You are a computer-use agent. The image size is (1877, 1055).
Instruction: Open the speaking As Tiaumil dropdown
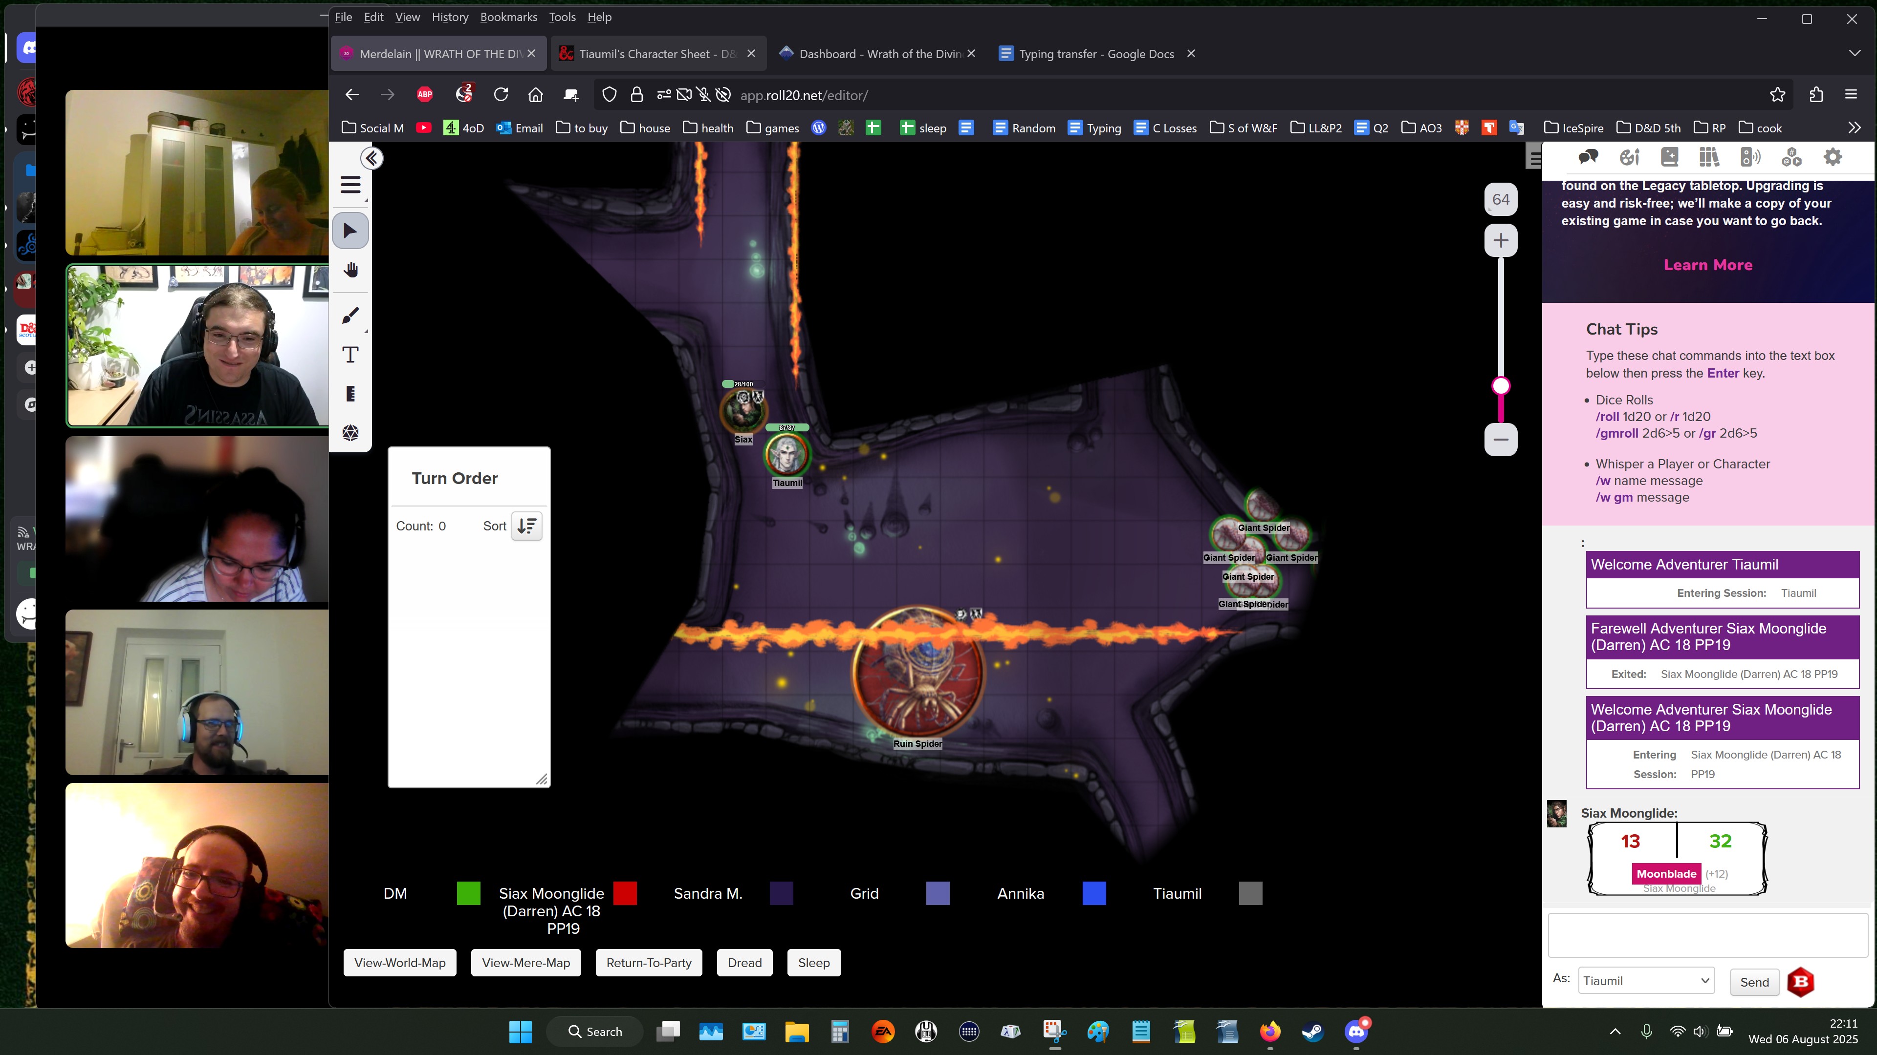(1645, 981)
